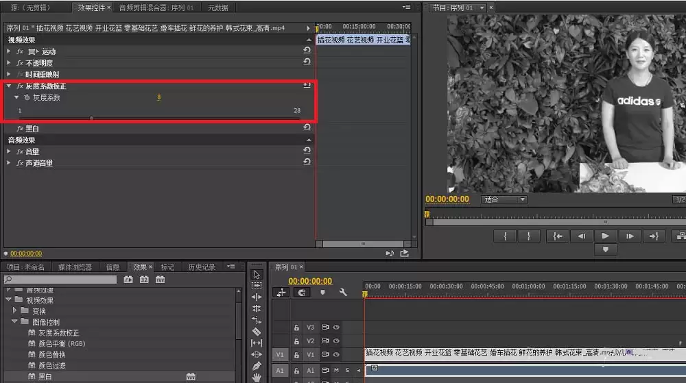Toggle V1 track output eye
The height and width of the screenshot is (383, 686).
point(336,354)
